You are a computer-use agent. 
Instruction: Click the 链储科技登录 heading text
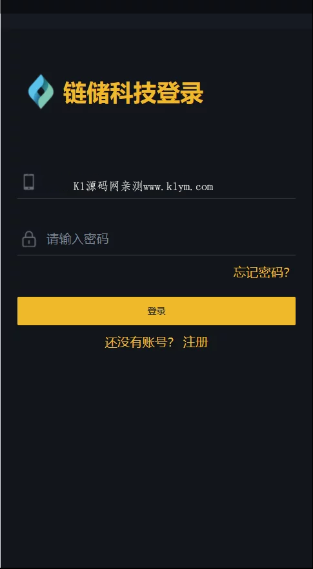click(134, 93)
